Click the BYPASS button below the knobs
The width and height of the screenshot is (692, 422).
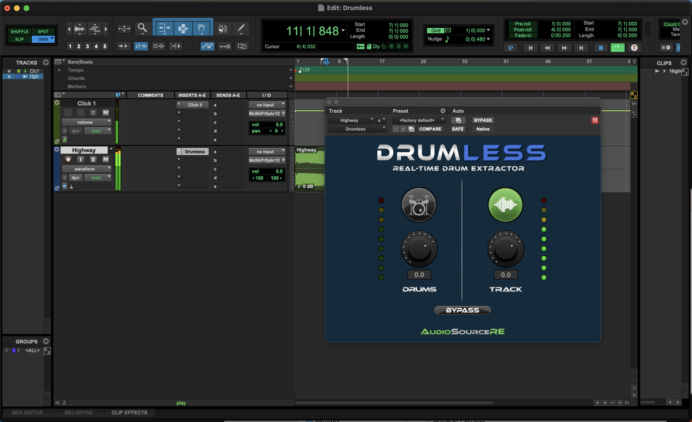tap(462, 310)
